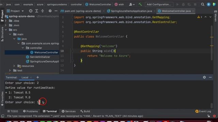
Task: Toggle tool window bars icon at bottom-left
Action: point(2,116)
